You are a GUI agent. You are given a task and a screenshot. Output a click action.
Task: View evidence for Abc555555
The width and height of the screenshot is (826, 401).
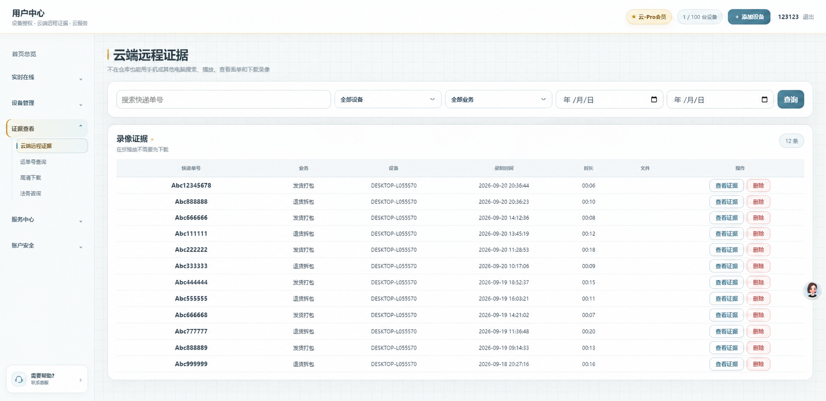pos(726,299)
